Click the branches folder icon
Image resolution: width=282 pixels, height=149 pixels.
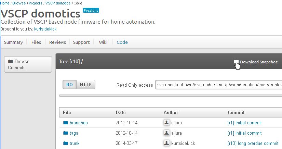66,123
